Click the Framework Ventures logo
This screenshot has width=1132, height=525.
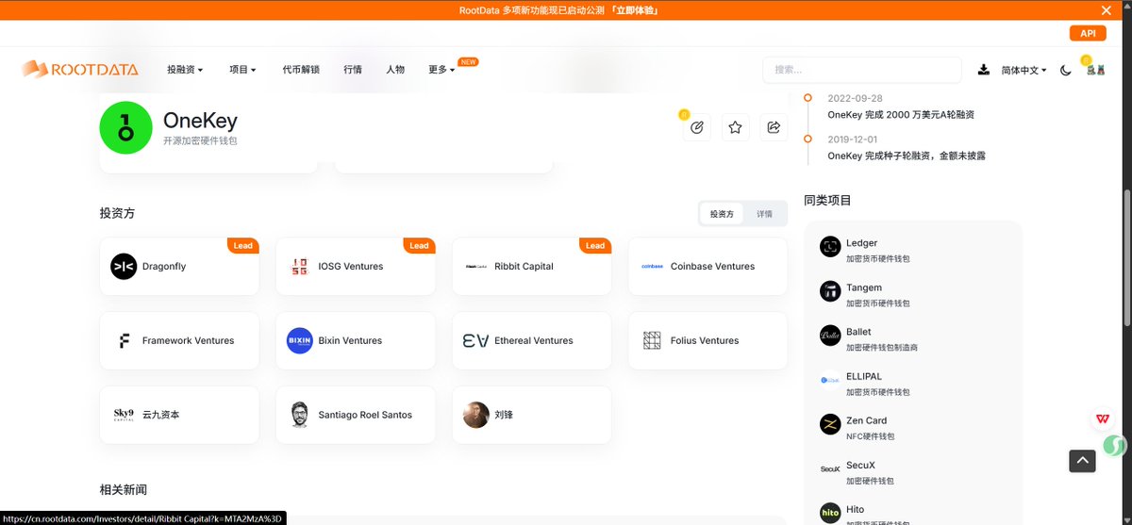pyautogui.click(x=124, y=340)
